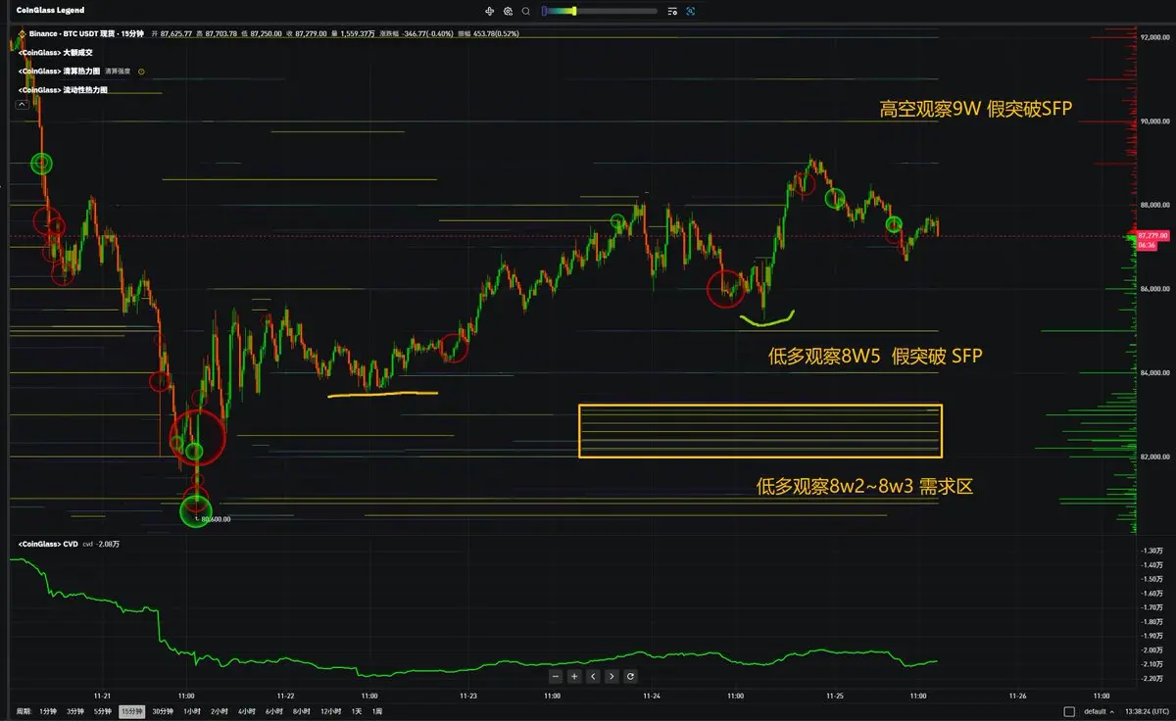Select the 2小时 timeframe
Screen dimensions: 1176x721
click(220, 711)
